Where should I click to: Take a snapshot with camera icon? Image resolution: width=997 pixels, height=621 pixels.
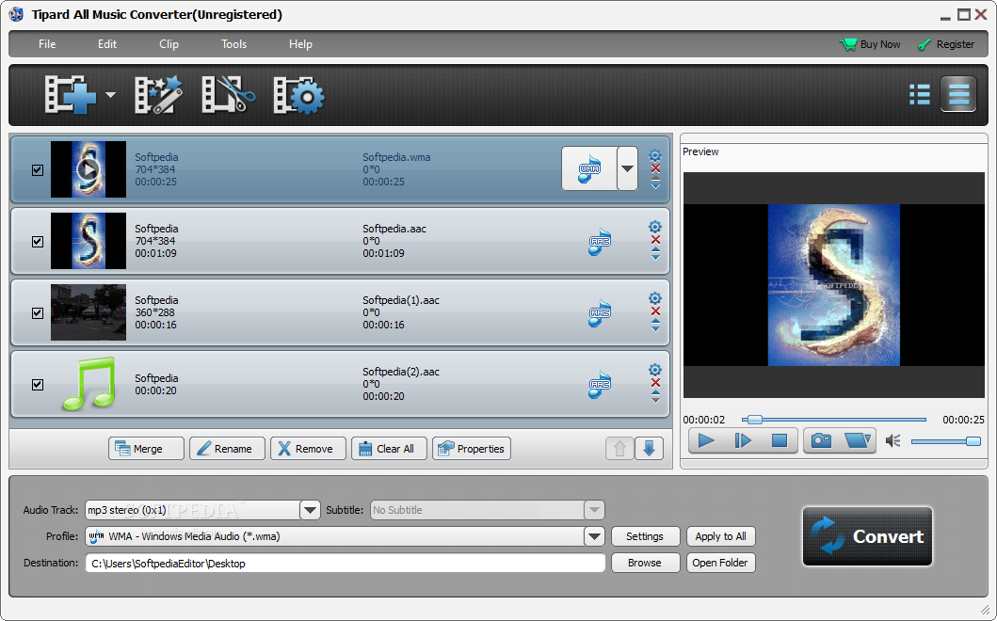point(821,440)
